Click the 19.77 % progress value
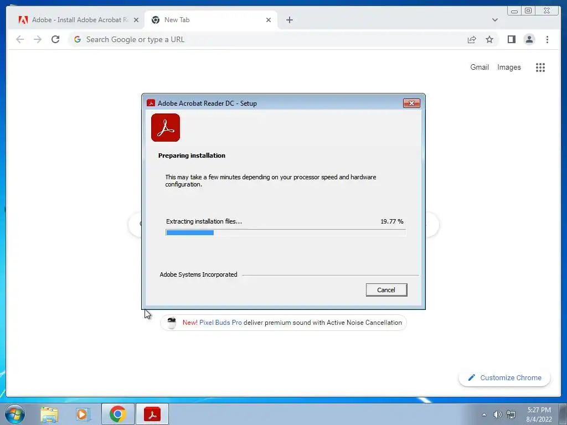Image resolution: width=567 pixels, height=425 pixels. coord(391,221)
